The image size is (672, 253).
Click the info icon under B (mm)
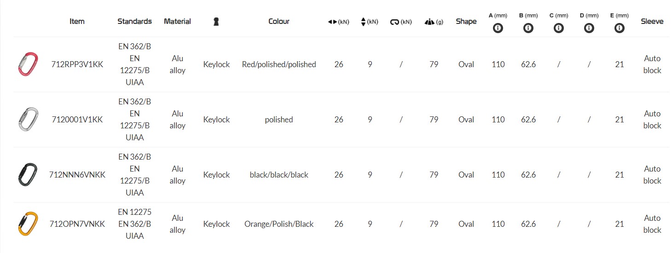528,28
